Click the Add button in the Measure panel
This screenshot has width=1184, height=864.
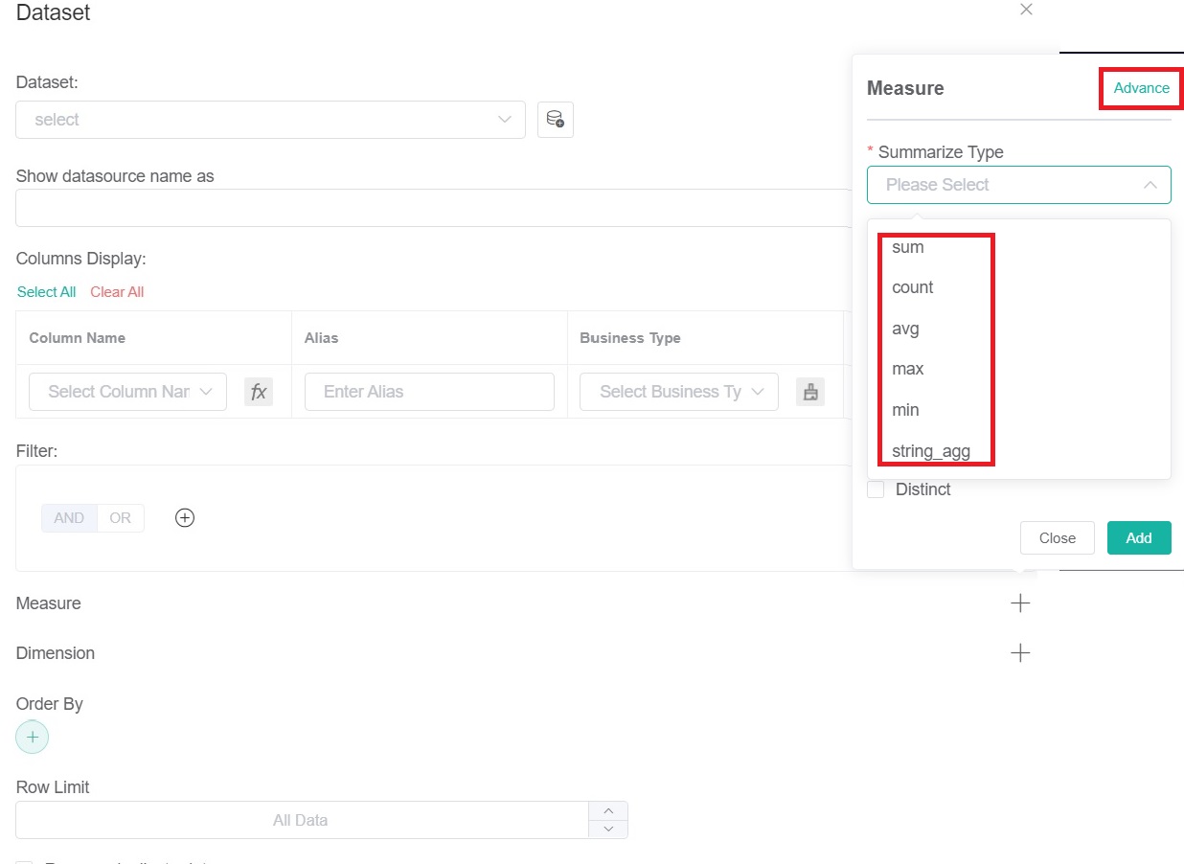[x=1138, y=537]
